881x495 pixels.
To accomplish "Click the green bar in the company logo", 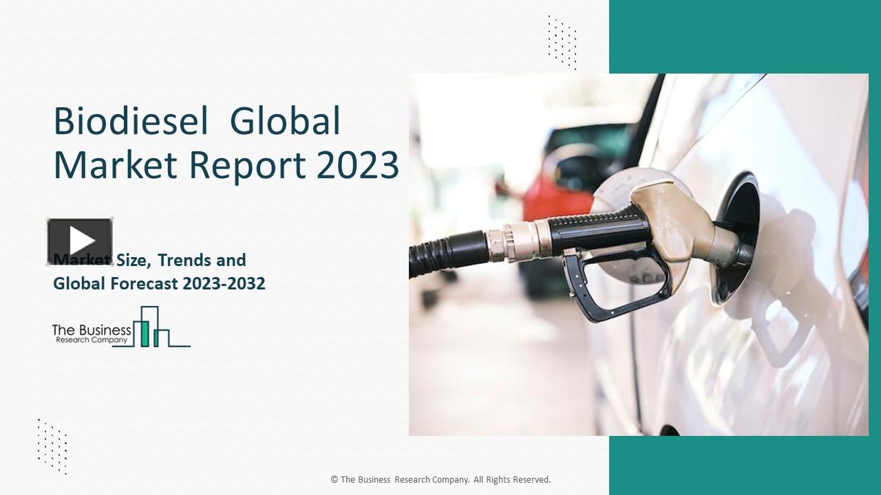I will click(145, 333).
